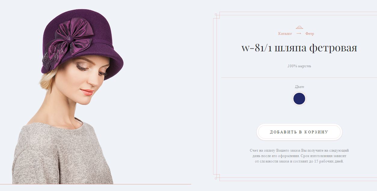Click the small hat icon above breadcrumbs
377x191 pixels.
tap(299, 27)
